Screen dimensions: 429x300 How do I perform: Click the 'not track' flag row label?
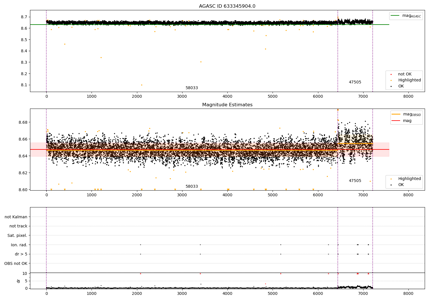click(x=18, y=226)
